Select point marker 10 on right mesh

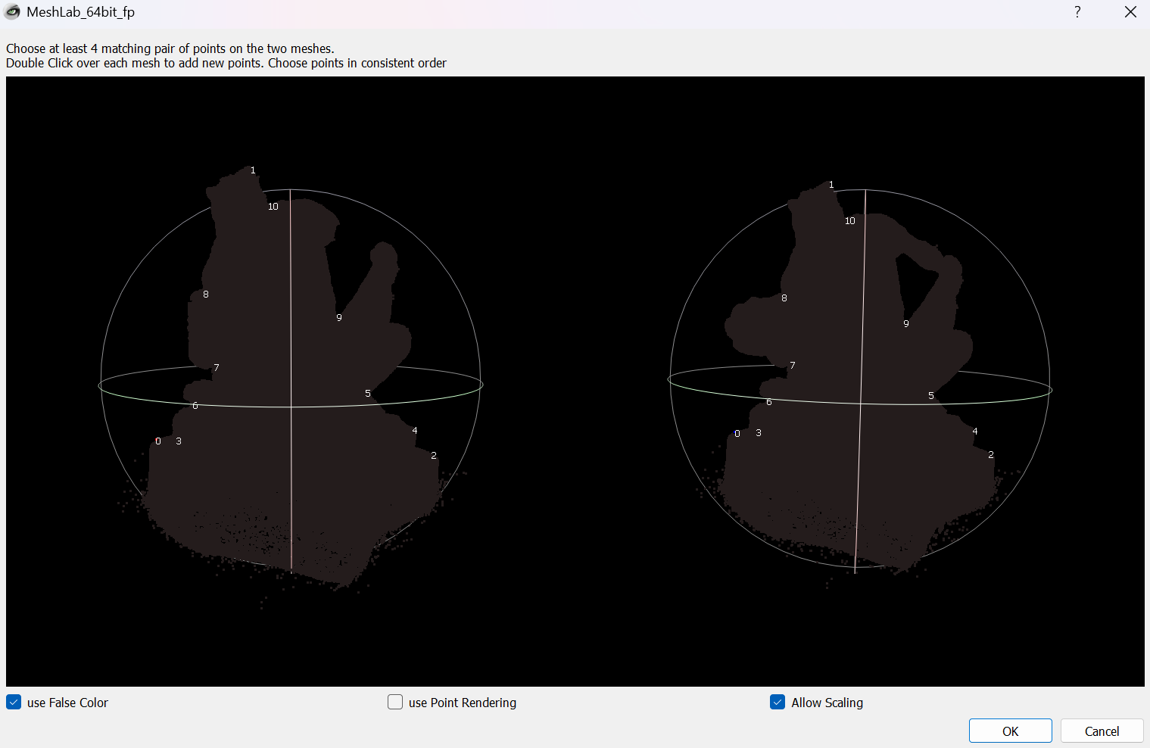850,220
